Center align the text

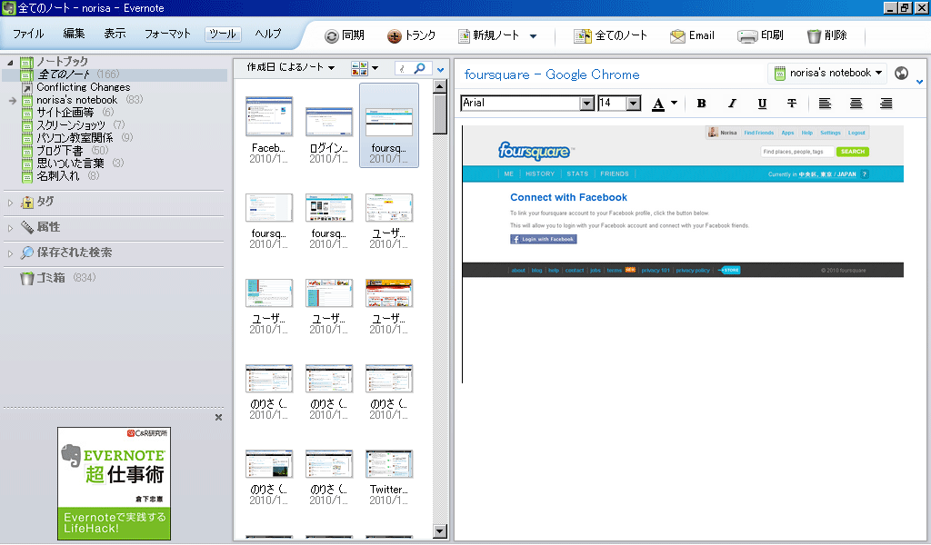(x=856, y=104)
